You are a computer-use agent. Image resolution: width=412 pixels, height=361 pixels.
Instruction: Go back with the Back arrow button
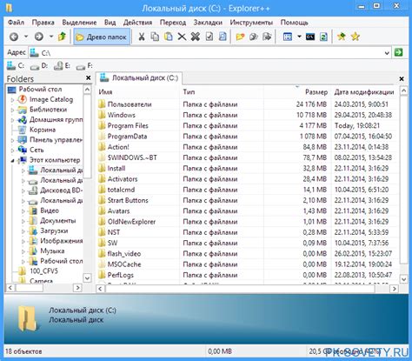pyautogui.click(x=14, y=37)
